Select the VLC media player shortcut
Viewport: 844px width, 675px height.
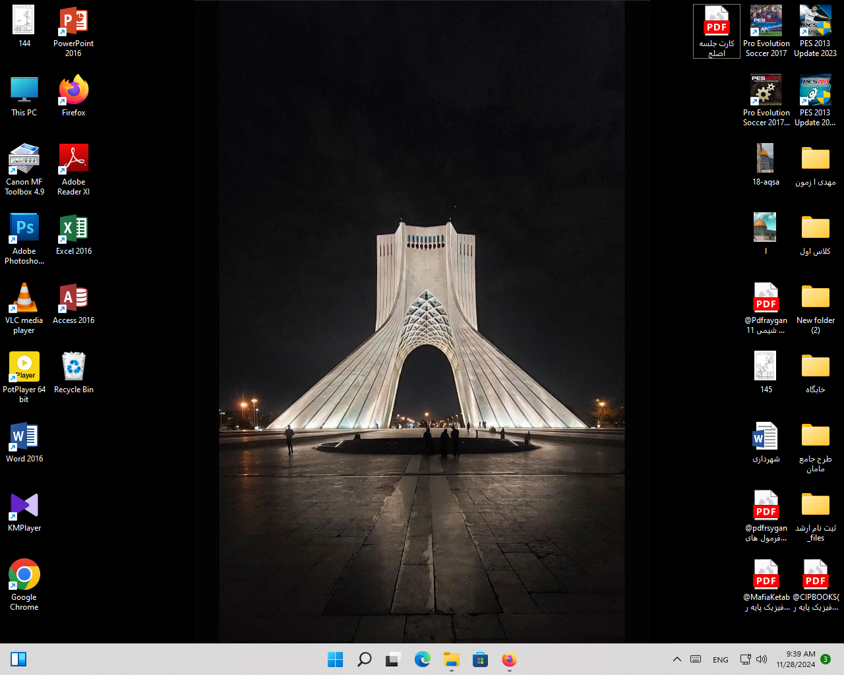pyautogui.click(x=24, y=308)
